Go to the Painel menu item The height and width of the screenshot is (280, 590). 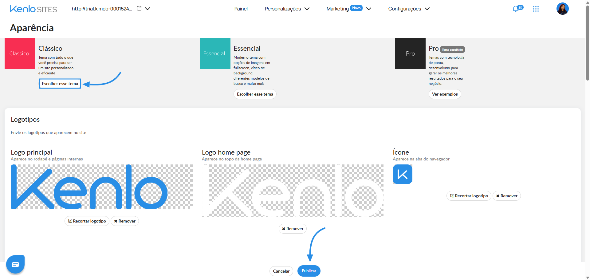(241, 9)
